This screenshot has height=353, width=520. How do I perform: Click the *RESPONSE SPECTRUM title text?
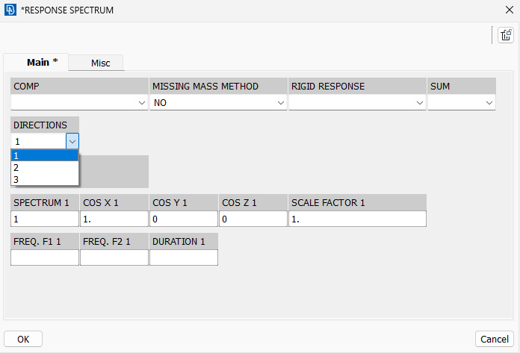pyautogui.click(x=67, y=10)
